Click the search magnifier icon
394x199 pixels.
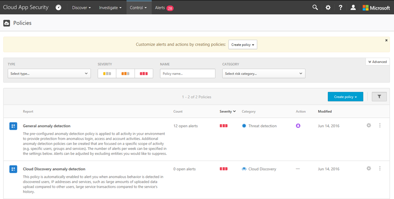[315, 7]
